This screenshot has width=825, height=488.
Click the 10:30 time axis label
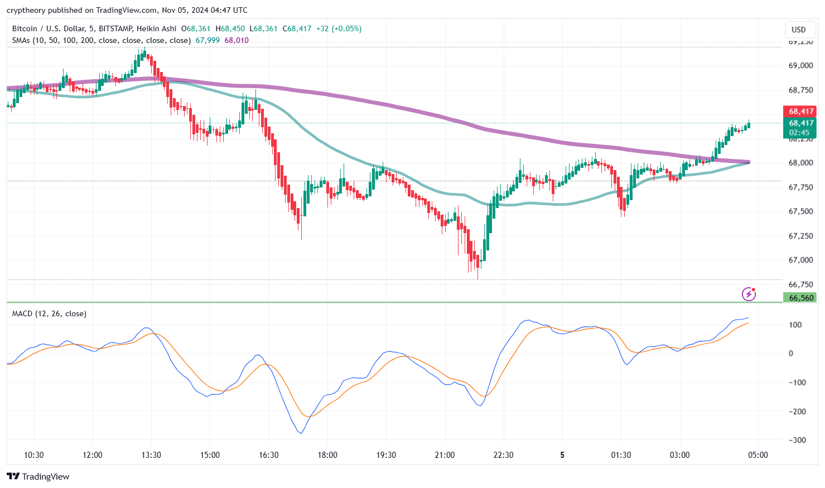coord(33,455)
